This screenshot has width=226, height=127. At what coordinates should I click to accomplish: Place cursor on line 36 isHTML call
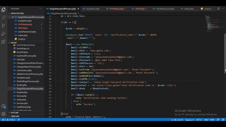(x=84, y=79)
